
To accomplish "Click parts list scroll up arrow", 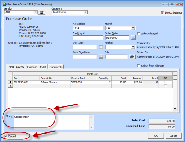I will (175, 74).
